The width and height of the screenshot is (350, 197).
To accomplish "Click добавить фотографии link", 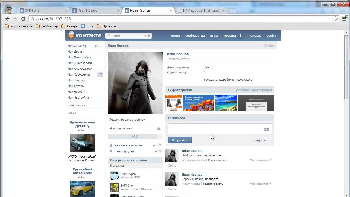I will pos(254,90).
